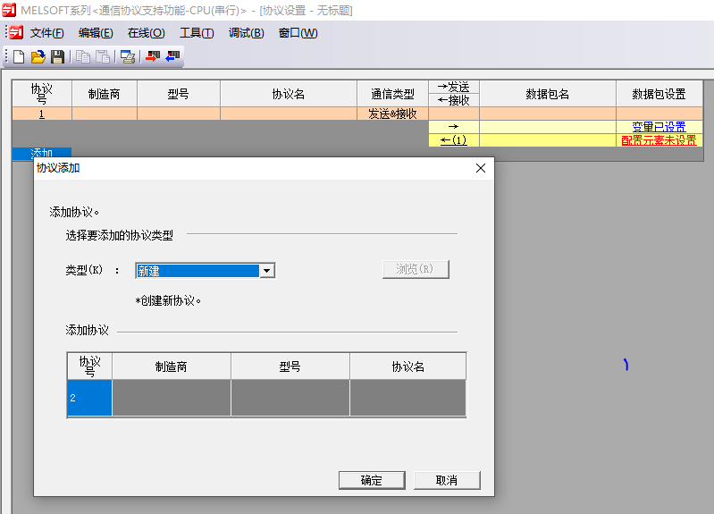Image resolution: width=714 pixels, height=514 pixels.
Task: Select protocol number 2 cell in dialog
Action: coord(89,398)
